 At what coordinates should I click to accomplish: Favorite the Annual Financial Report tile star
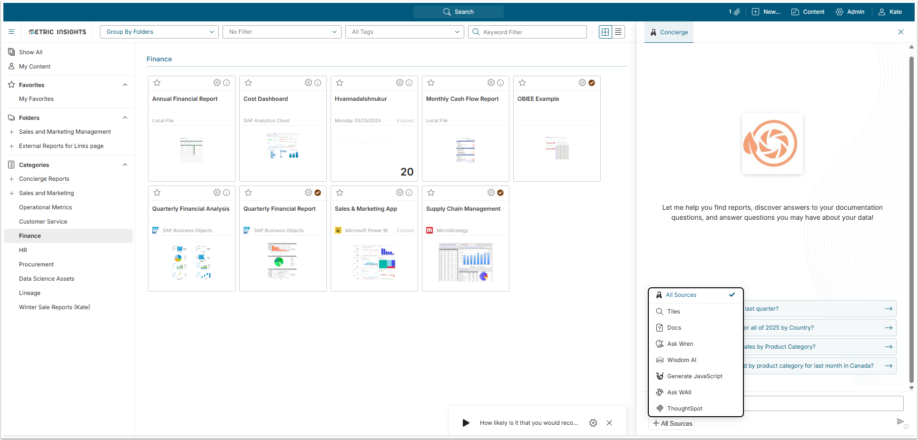pos(157,83)
